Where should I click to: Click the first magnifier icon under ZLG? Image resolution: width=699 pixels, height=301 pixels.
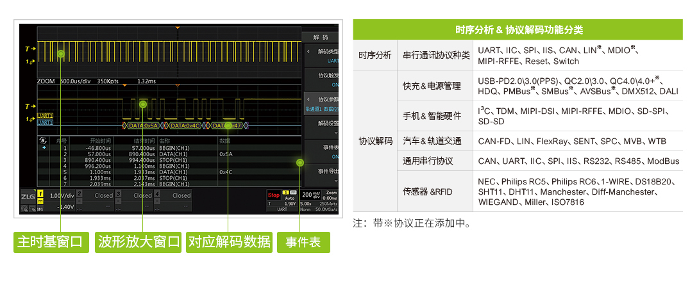pyautogui.click(x=24, y=208)
